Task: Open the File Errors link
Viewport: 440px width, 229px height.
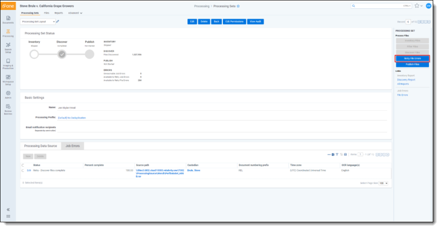Action: pos(402,95)
